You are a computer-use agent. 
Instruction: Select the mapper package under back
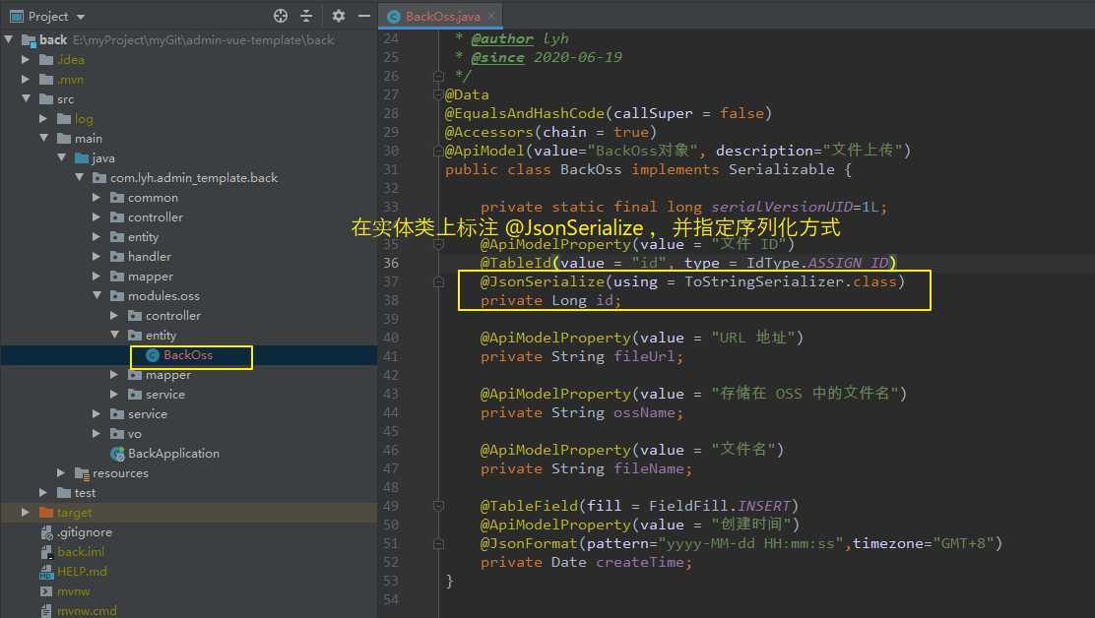150,277
